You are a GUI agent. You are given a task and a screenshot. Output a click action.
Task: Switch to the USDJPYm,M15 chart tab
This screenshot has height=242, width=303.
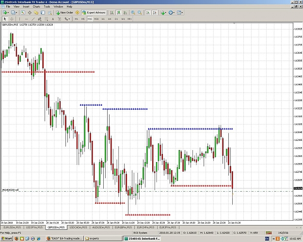pyautogui.click(x=34, y=227)
